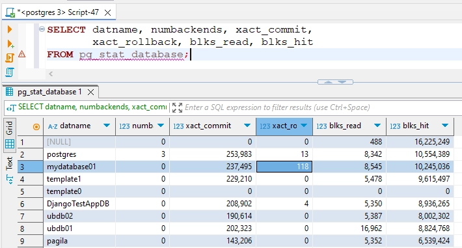Click the ubdb02 datname cell
The height and width of the screenshot is (248, 462).
click(79, 216)
